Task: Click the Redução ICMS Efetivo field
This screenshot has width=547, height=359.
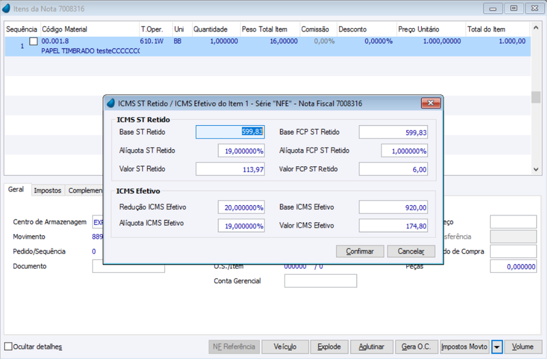Action: coord(241,207)
